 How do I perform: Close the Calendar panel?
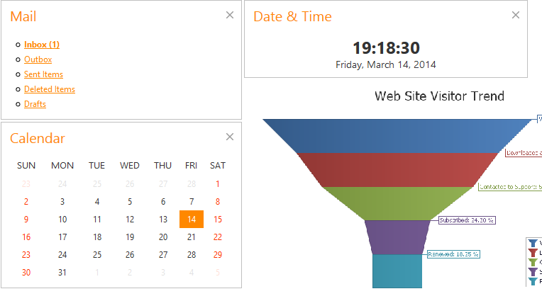(x=229, y=137)
